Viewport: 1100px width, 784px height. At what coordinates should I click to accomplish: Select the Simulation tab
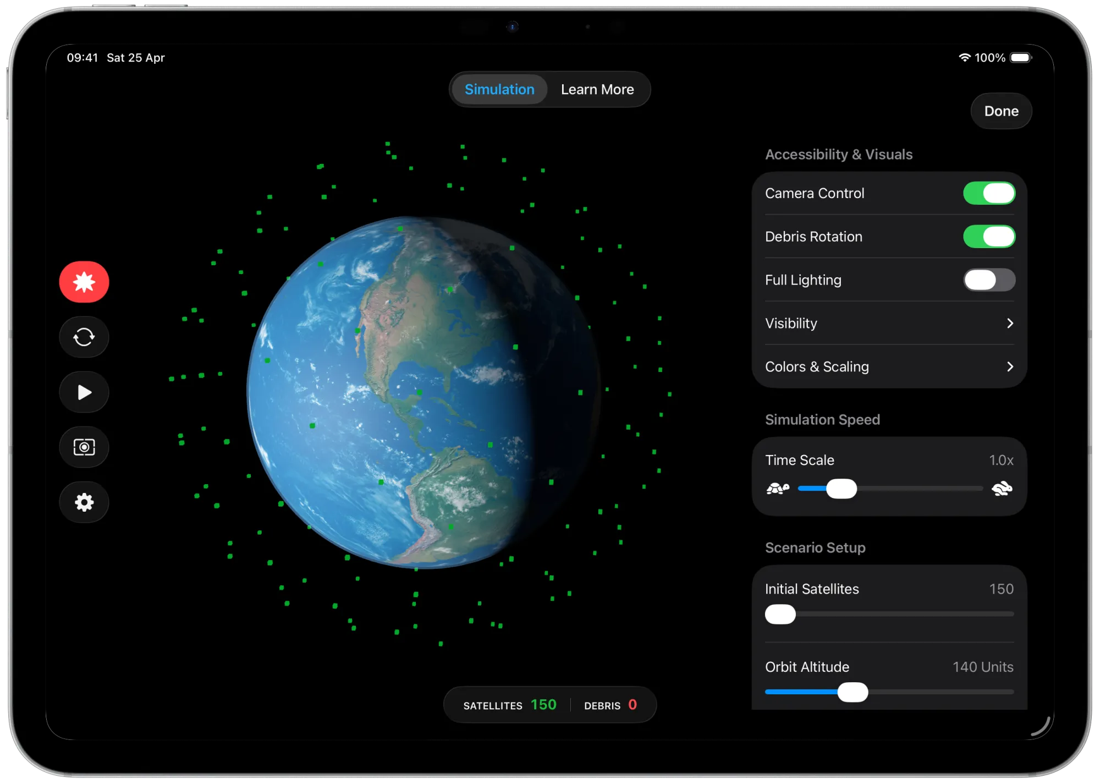(x=499, y=90)
